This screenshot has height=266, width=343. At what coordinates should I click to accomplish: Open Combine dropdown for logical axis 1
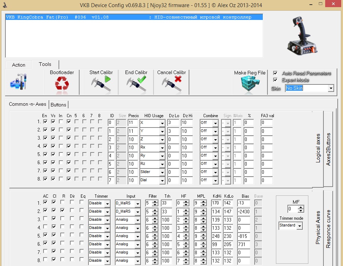click(215, 123)
